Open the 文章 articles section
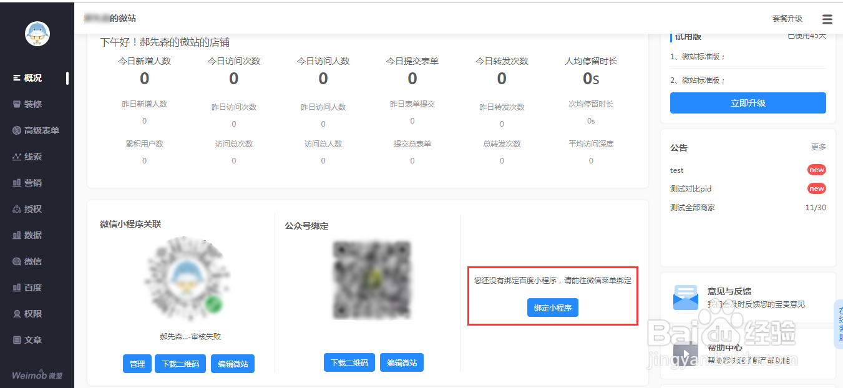This screenshot has width=843, height=388. (33, 340)
